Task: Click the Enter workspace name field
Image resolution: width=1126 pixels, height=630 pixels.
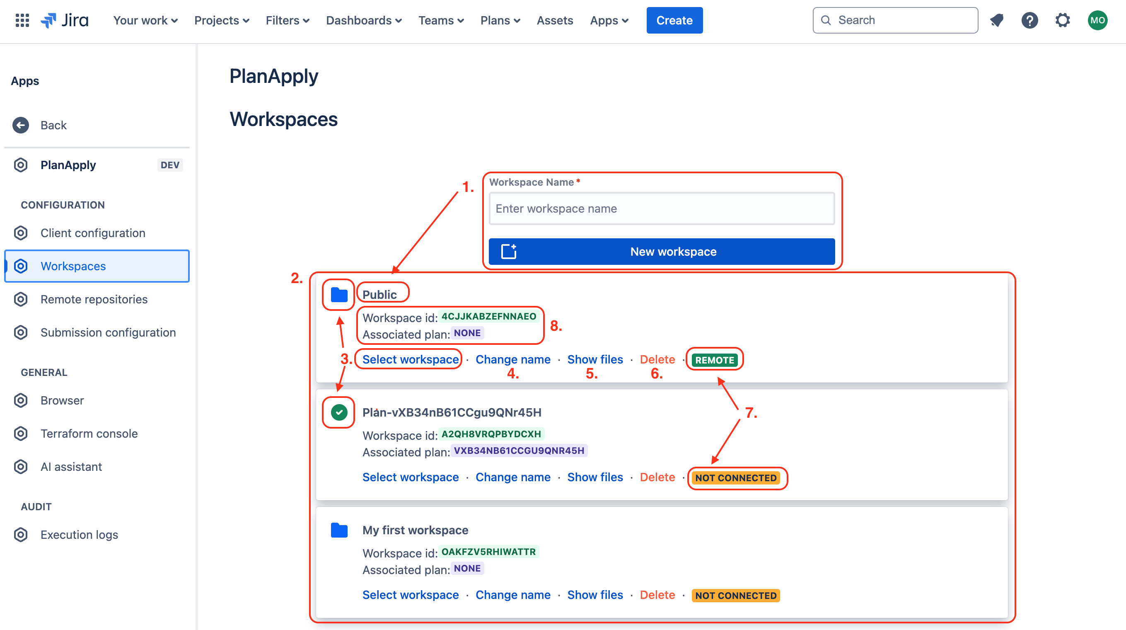Action: [x=661, y=208]
